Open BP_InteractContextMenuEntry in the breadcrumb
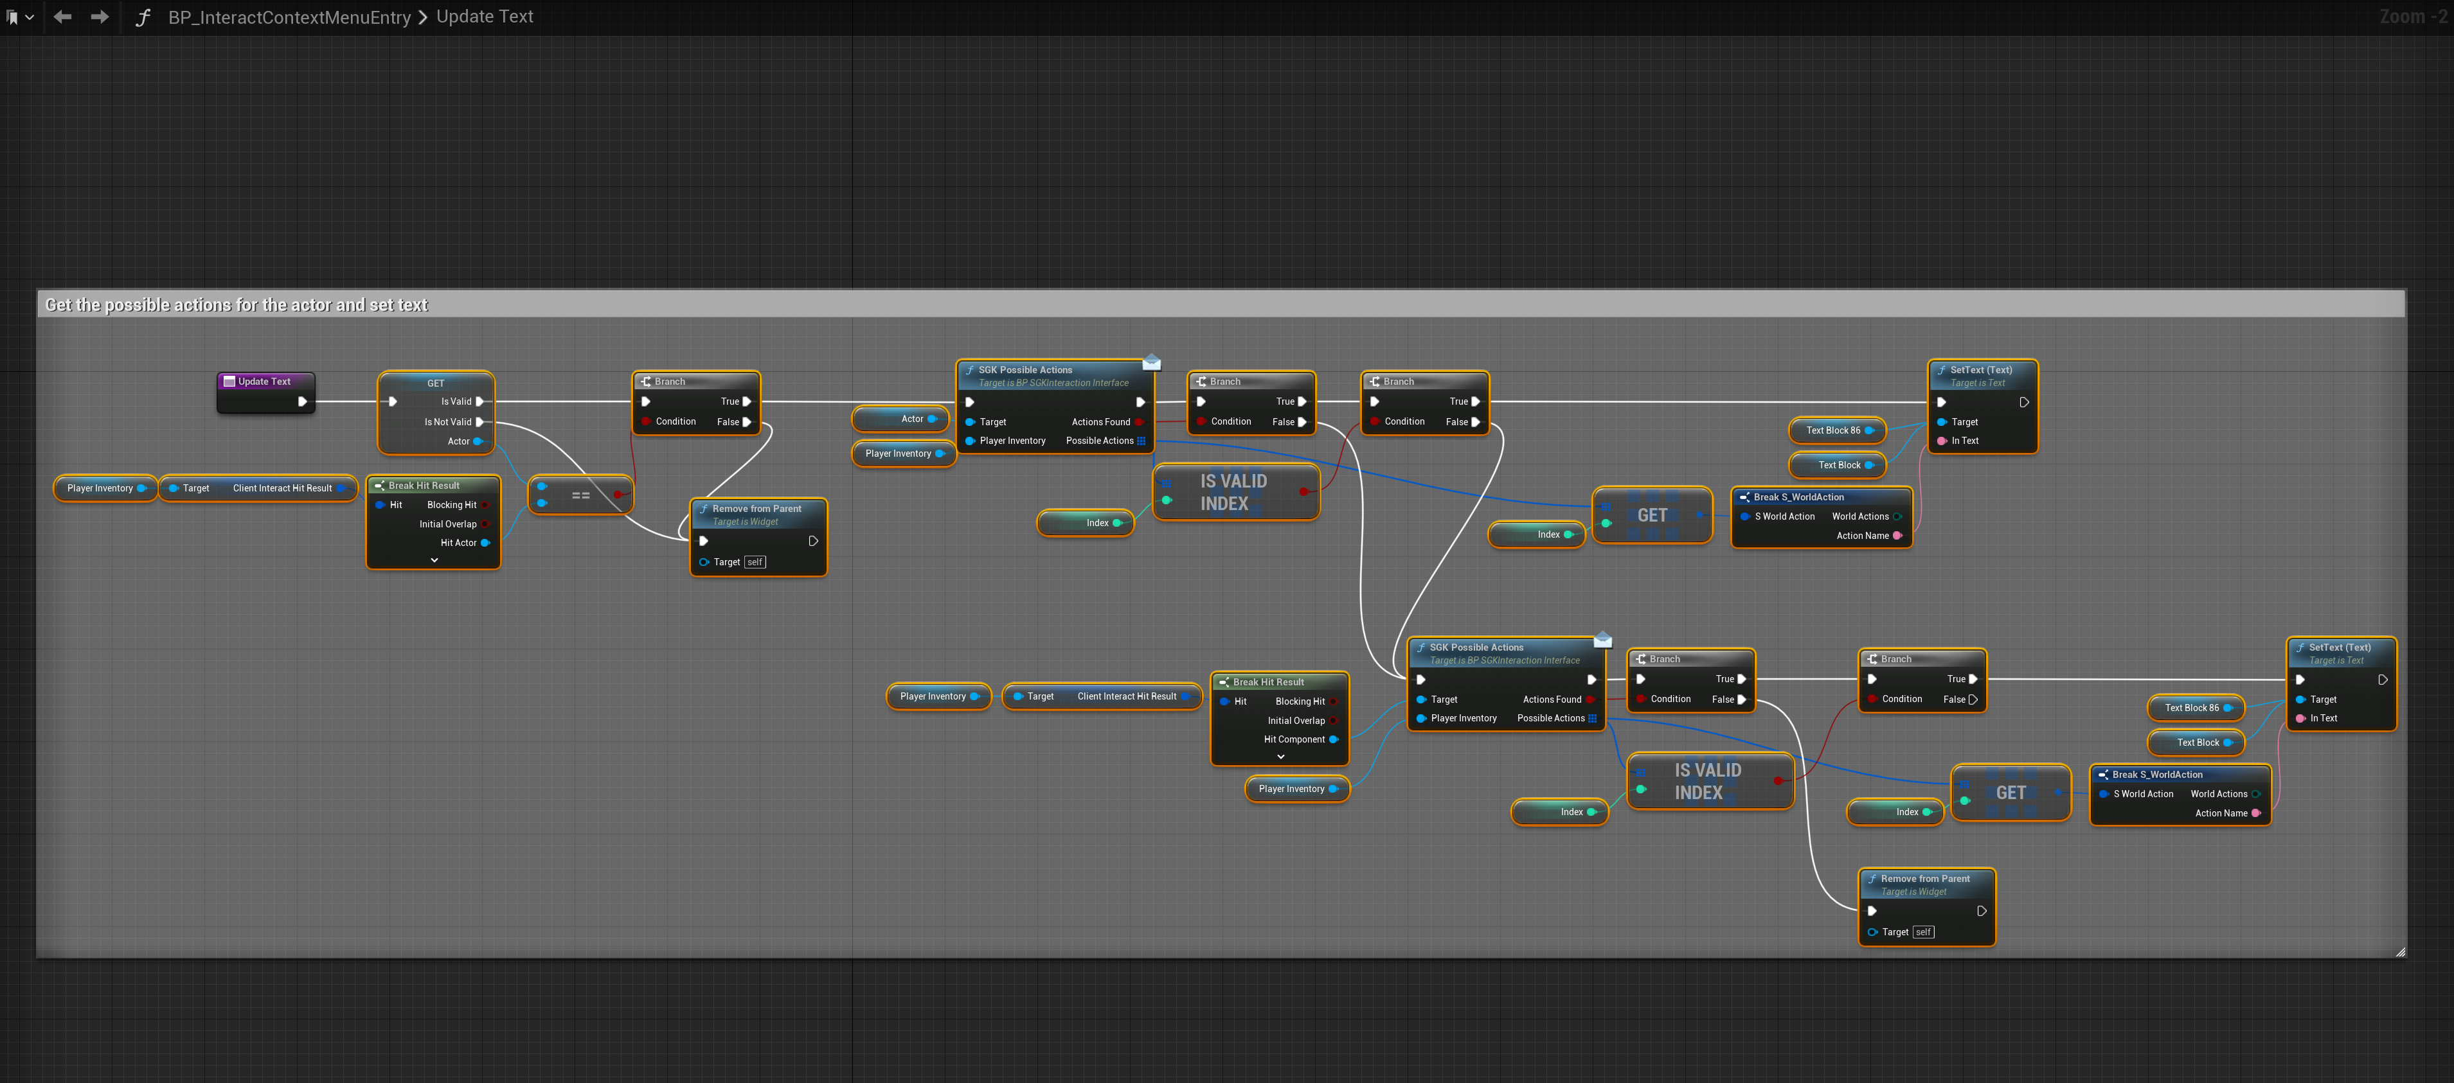This screenshot has height=1083, width=2454. (289, 17)
